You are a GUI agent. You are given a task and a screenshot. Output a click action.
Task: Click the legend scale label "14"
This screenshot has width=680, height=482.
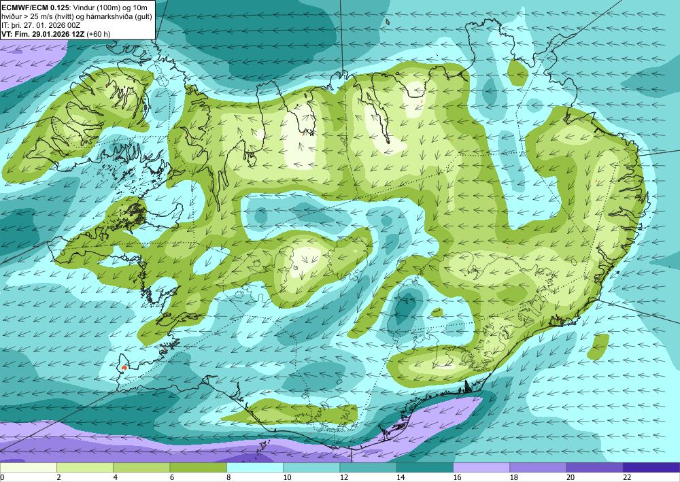pos(401,478)
